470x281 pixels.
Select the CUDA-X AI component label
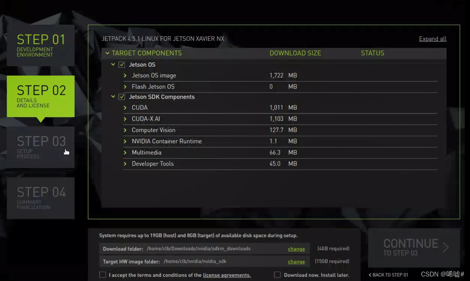click(x=146, y=119)
